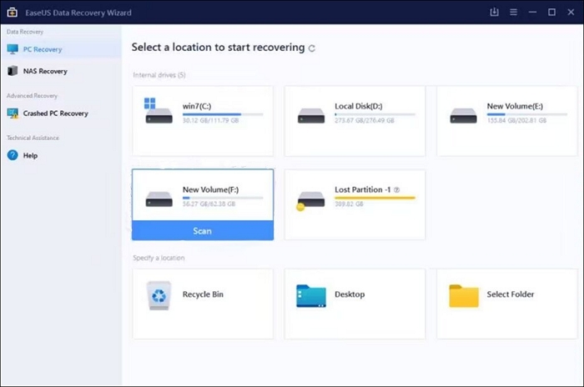Maximize the EaseUS window
584x387 pixels.
click(551, 13)
